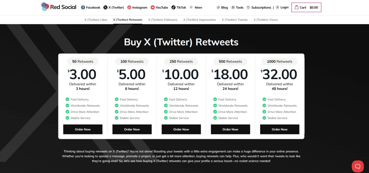Screen dimensions: 369x173
Task: Open the chat support bubble icon
Action: point(358,167)
